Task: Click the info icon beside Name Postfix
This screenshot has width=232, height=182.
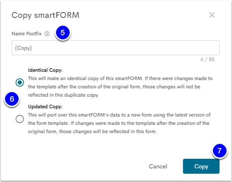Action: tap(47, 34)
